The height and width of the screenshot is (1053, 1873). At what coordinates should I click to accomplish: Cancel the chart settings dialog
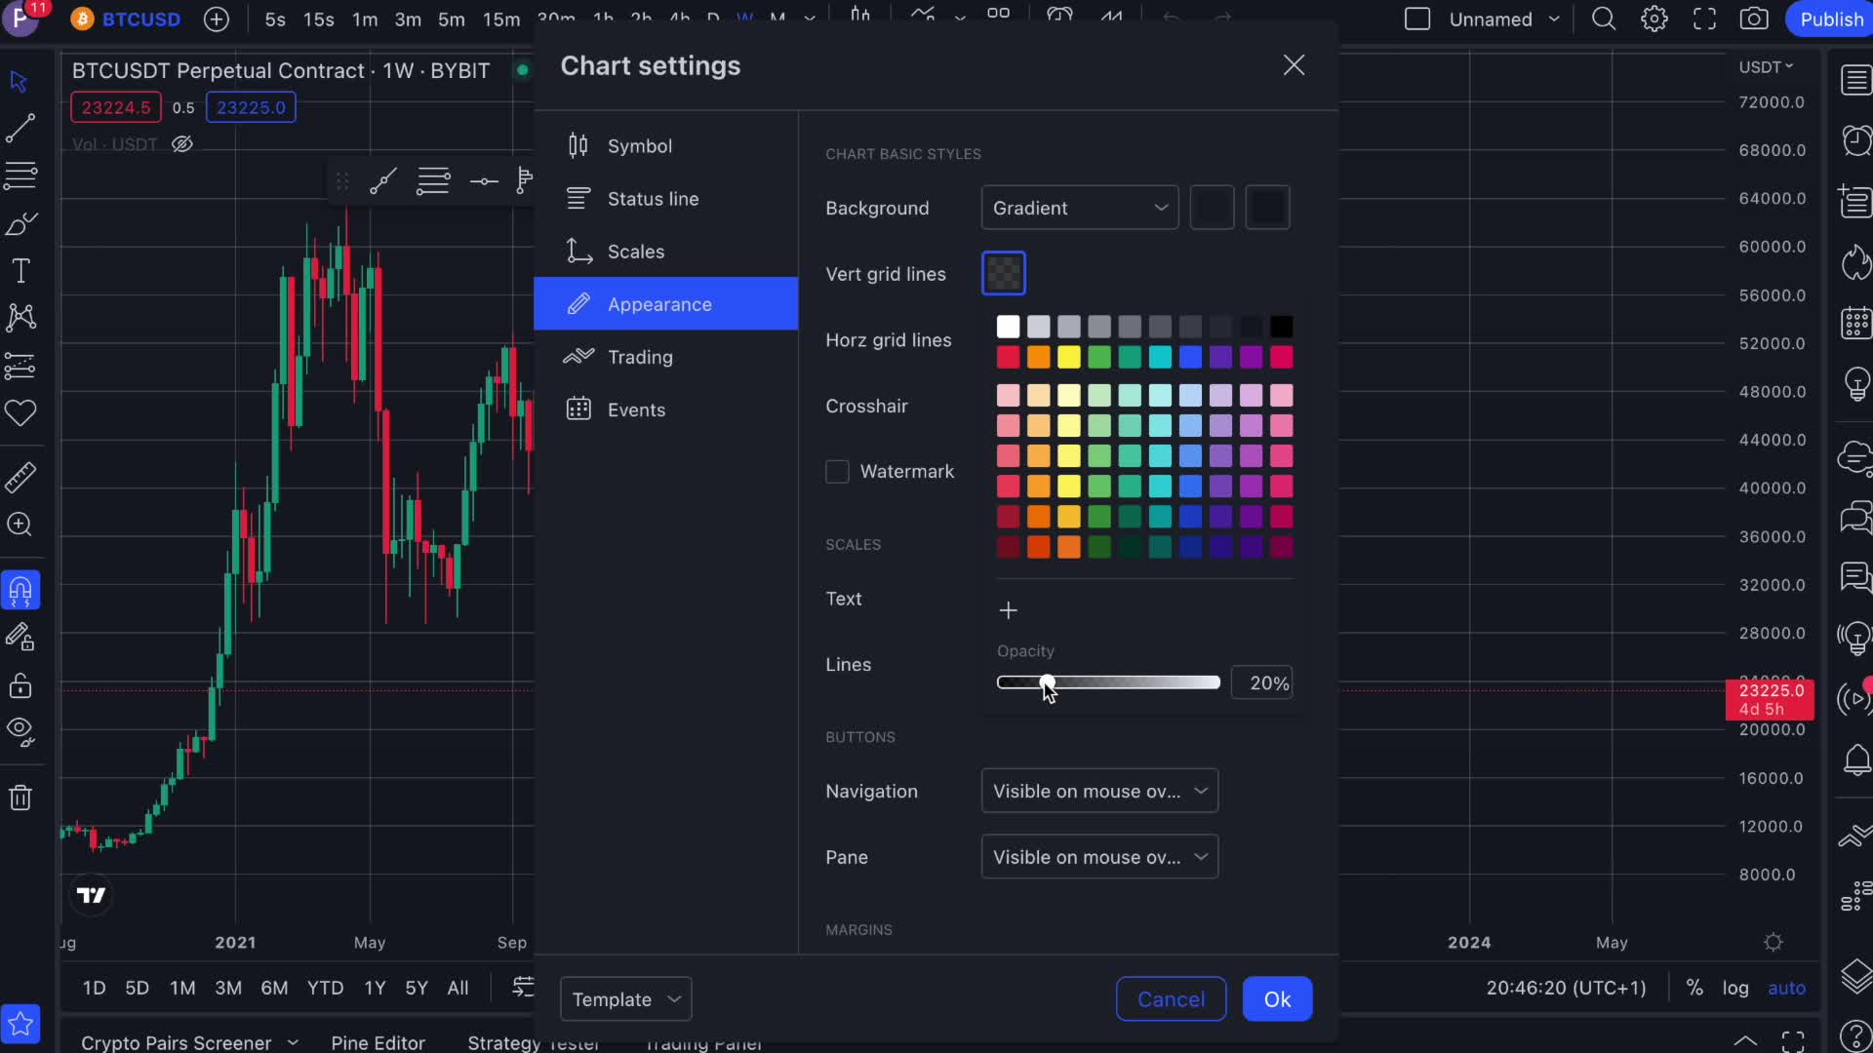tap(1171, 998)
